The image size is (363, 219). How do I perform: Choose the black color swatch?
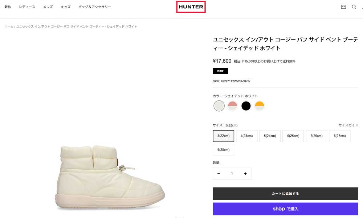(246, 106)
